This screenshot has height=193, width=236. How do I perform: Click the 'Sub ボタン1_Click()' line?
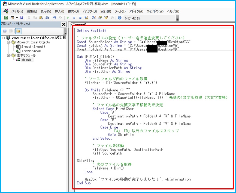(x=95, y=57)
